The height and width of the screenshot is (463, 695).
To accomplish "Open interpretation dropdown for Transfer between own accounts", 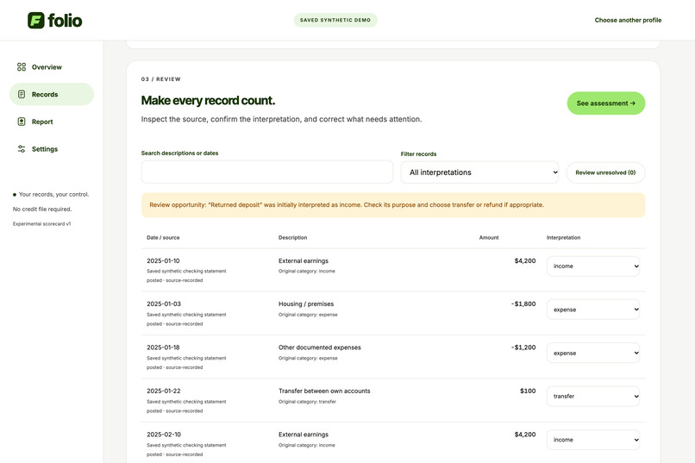I will [593, 396].
